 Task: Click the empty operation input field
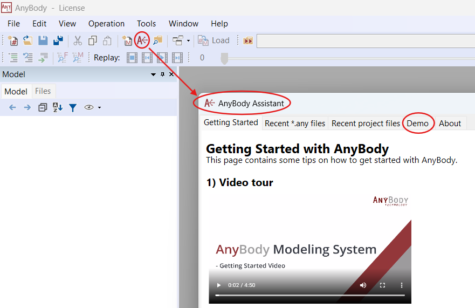click(x=366, y=40)
